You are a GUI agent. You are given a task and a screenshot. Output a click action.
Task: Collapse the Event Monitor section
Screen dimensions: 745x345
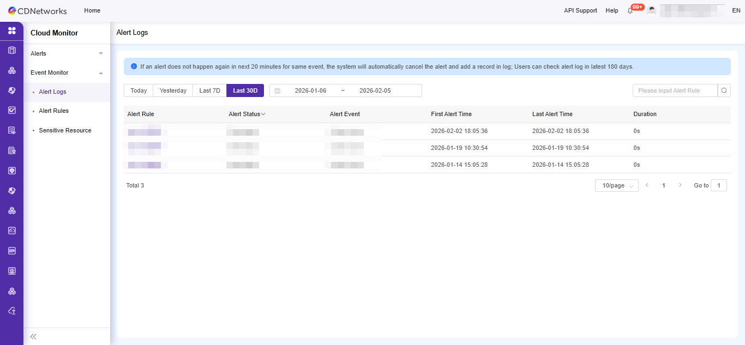[67, 72]
